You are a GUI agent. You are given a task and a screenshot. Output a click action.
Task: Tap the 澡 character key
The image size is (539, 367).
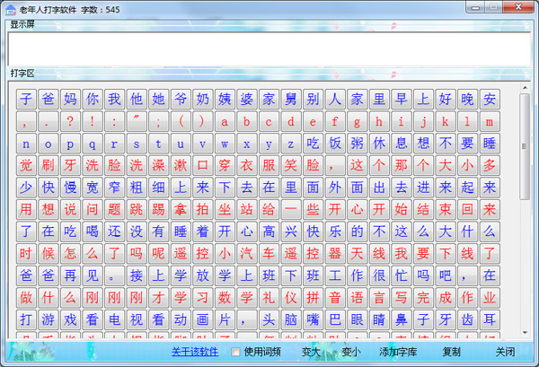pyautogui.click(x=158, y=165)
